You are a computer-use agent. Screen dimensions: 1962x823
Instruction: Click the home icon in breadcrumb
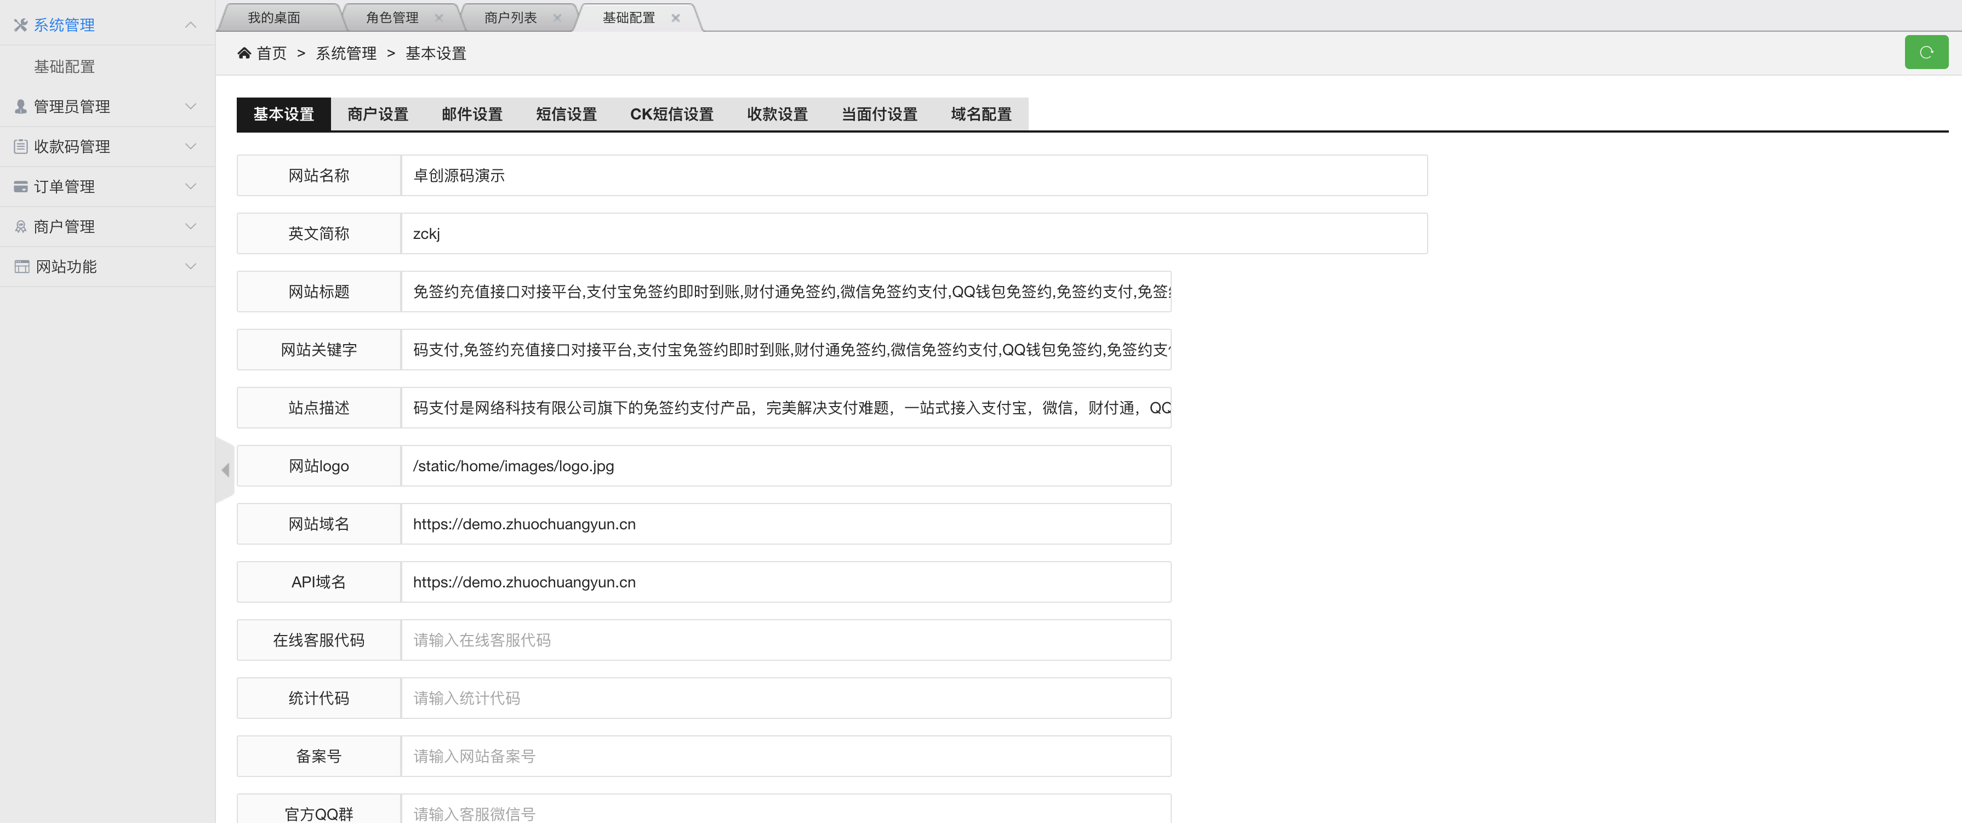point(244,53)
